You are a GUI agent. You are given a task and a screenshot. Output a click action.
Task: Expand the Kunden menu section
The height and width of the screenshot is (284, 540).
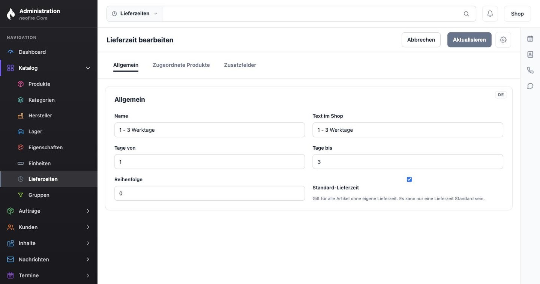pyautogui.click(x=88, y=227)
